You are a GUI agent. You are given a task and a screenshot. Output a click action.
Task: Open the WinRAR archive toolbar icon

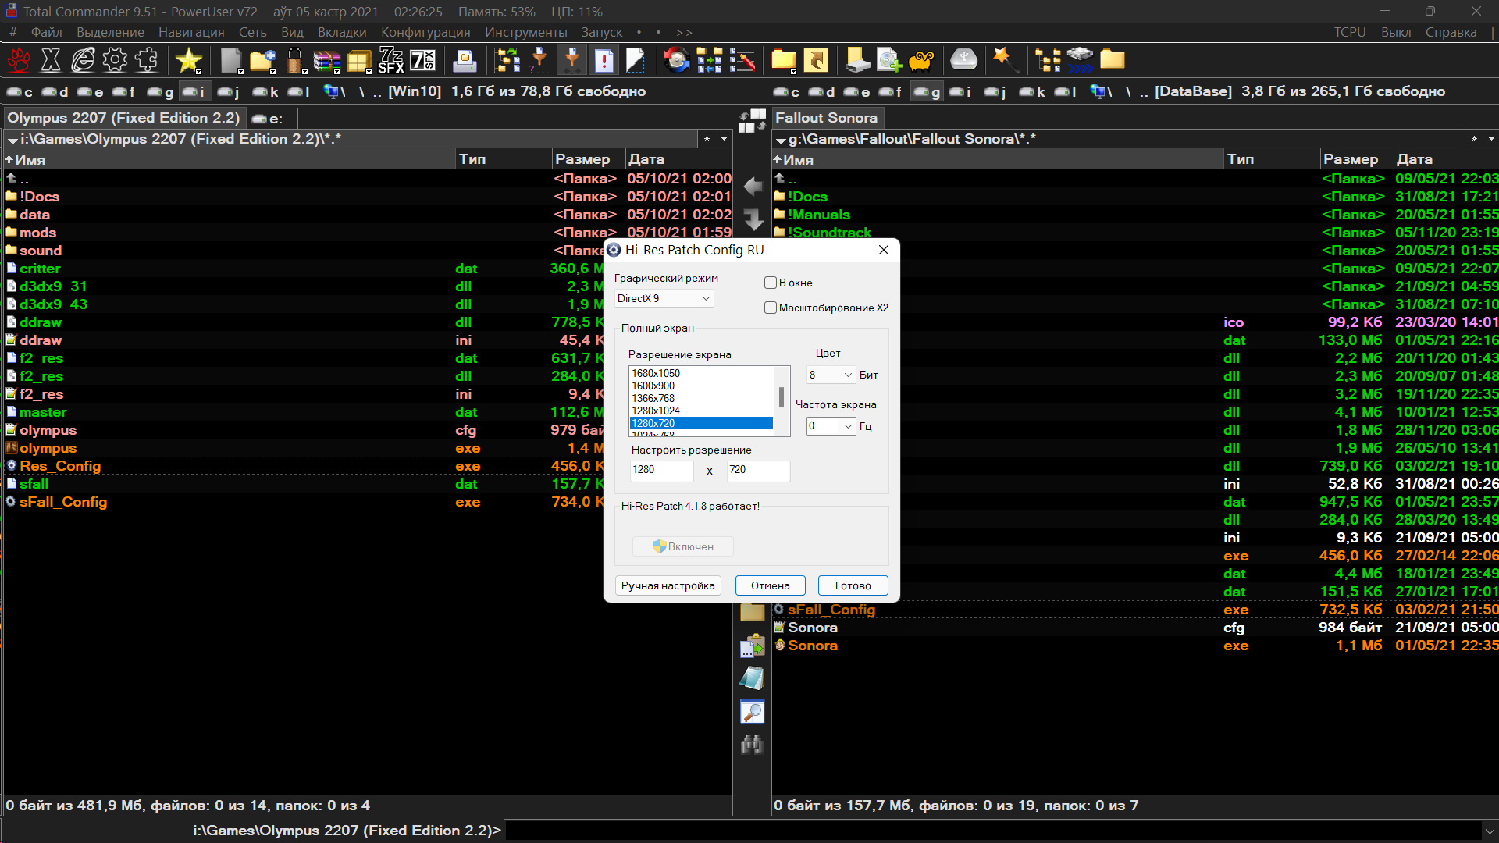point(326,60)
